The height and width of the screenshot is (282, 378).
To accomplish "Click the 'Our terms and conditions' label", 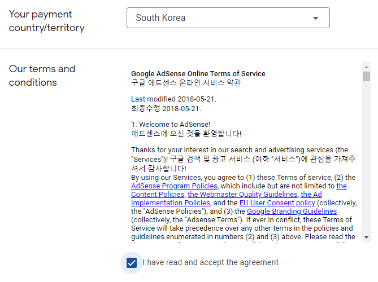I will [x=42, y=76].
